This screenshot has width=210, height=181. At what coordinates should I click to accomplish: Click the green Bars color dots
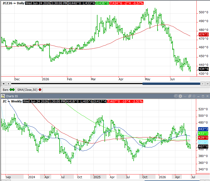click(x=12, y=90)
